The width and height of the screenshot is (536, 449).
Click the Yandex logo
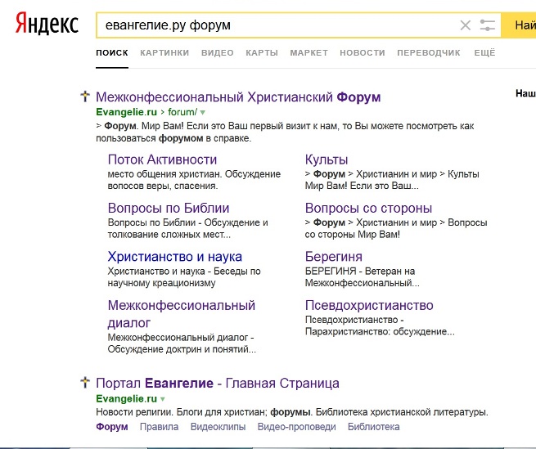pyautogui.click(x=47, y=25)
